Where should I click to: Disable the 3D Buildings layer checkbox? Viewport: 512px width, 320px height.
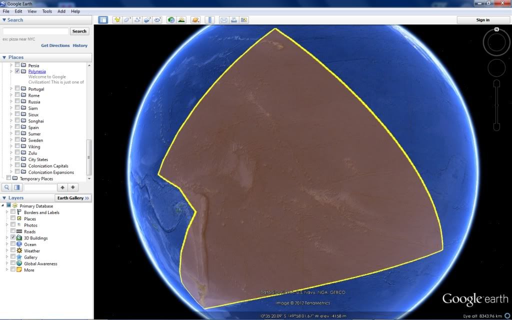(x=13, y=237)
